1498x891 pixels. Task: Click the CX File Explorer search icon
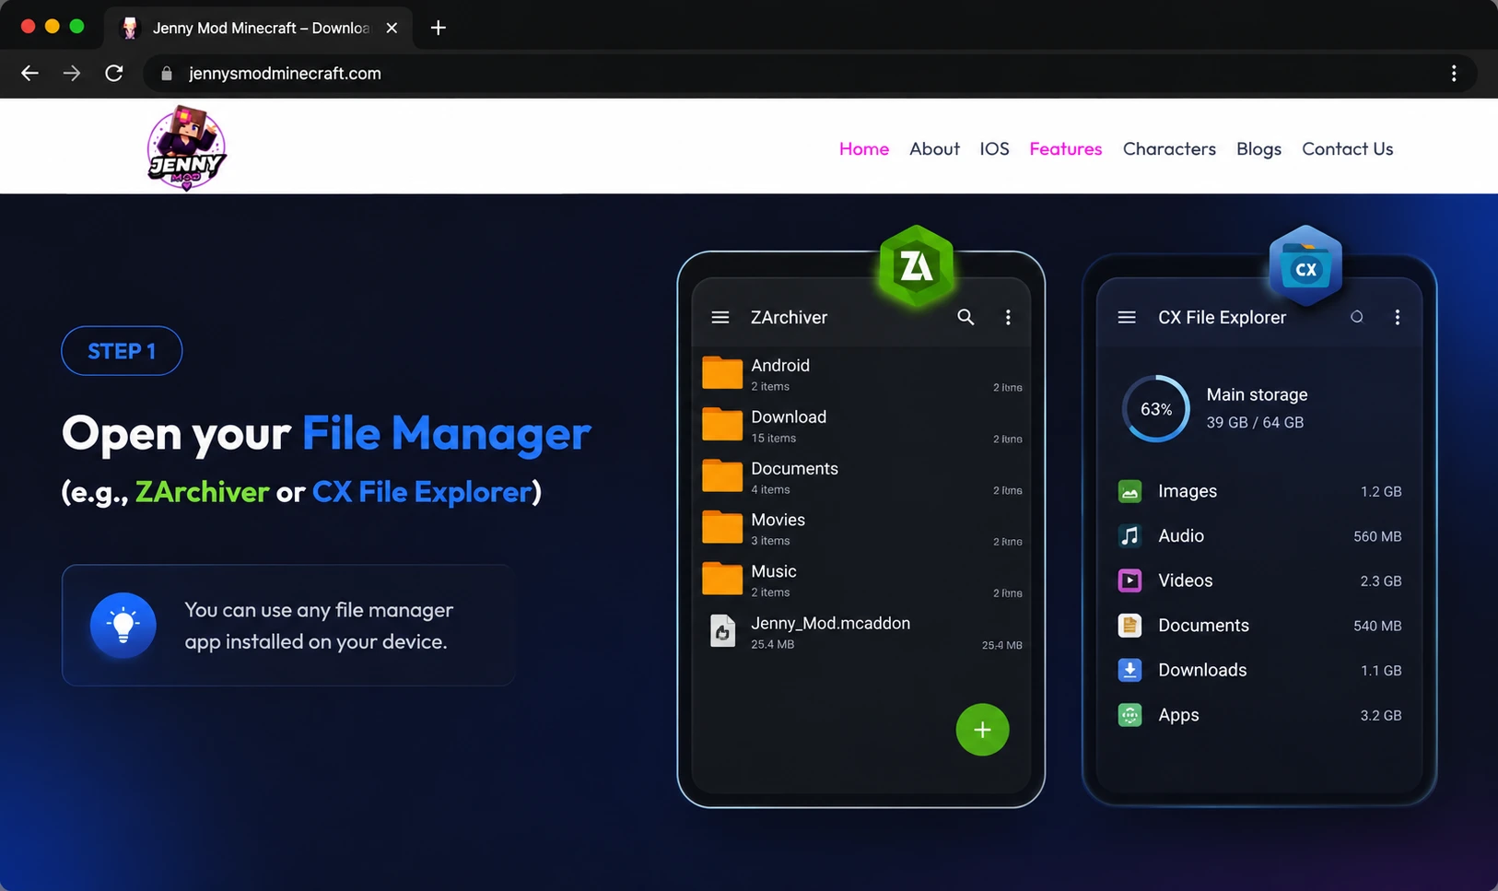tap(1357, 317)
